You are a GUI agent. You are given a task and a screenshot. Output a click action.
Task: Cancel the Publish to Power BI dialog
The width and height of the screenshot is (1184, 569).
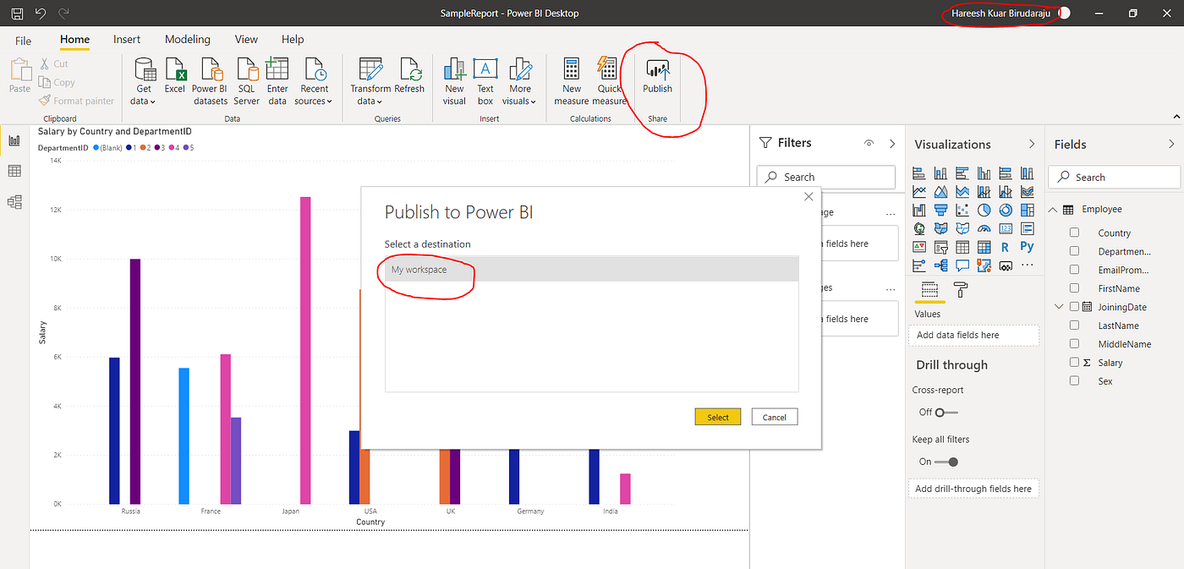(x=774, y=416)
